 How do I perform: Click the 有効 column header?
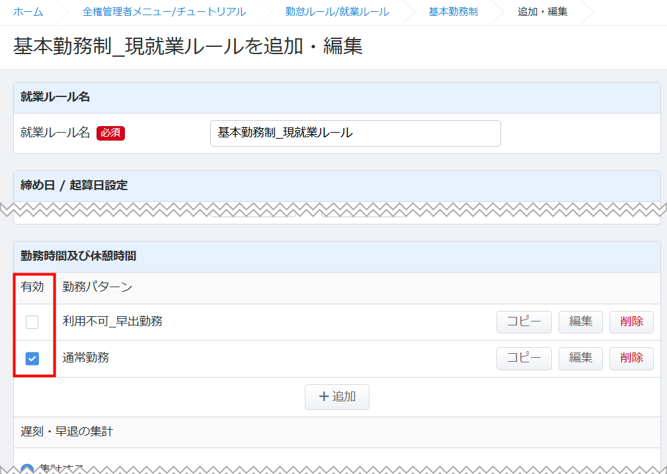(x=32, y=287)
